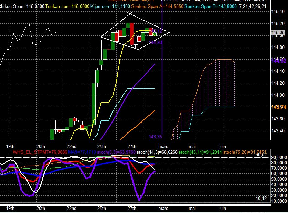Click the 144,40 price axis label
This screenshot has width=288, height=213.
[278, 71]
